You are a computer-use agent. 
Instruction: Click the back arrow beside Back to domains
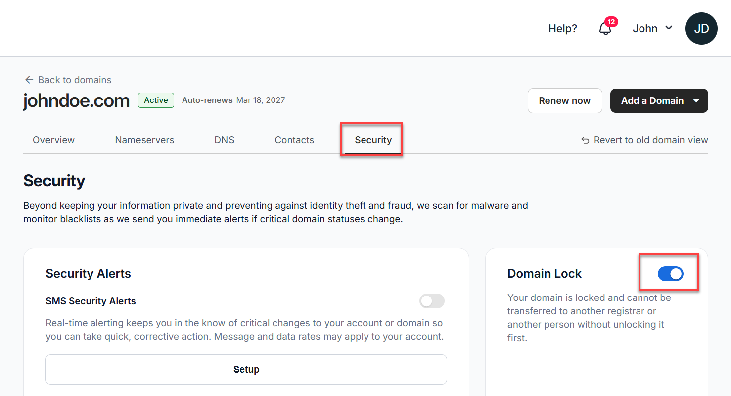[29, 80]
